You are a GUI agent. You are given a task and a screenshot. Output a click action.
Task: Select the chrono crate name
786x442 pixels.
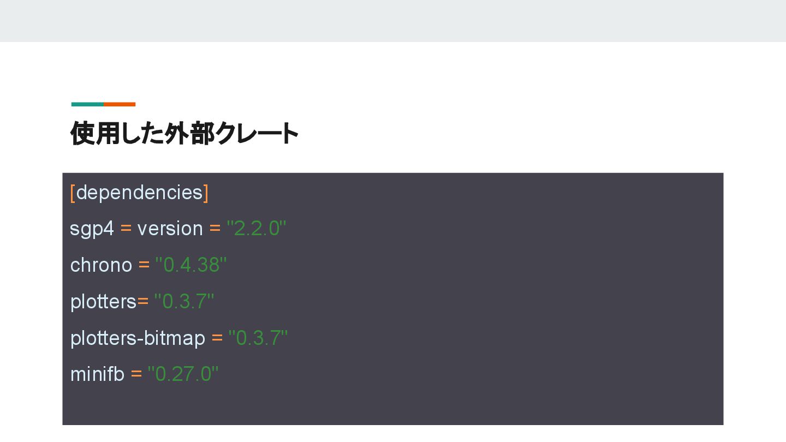101,265
